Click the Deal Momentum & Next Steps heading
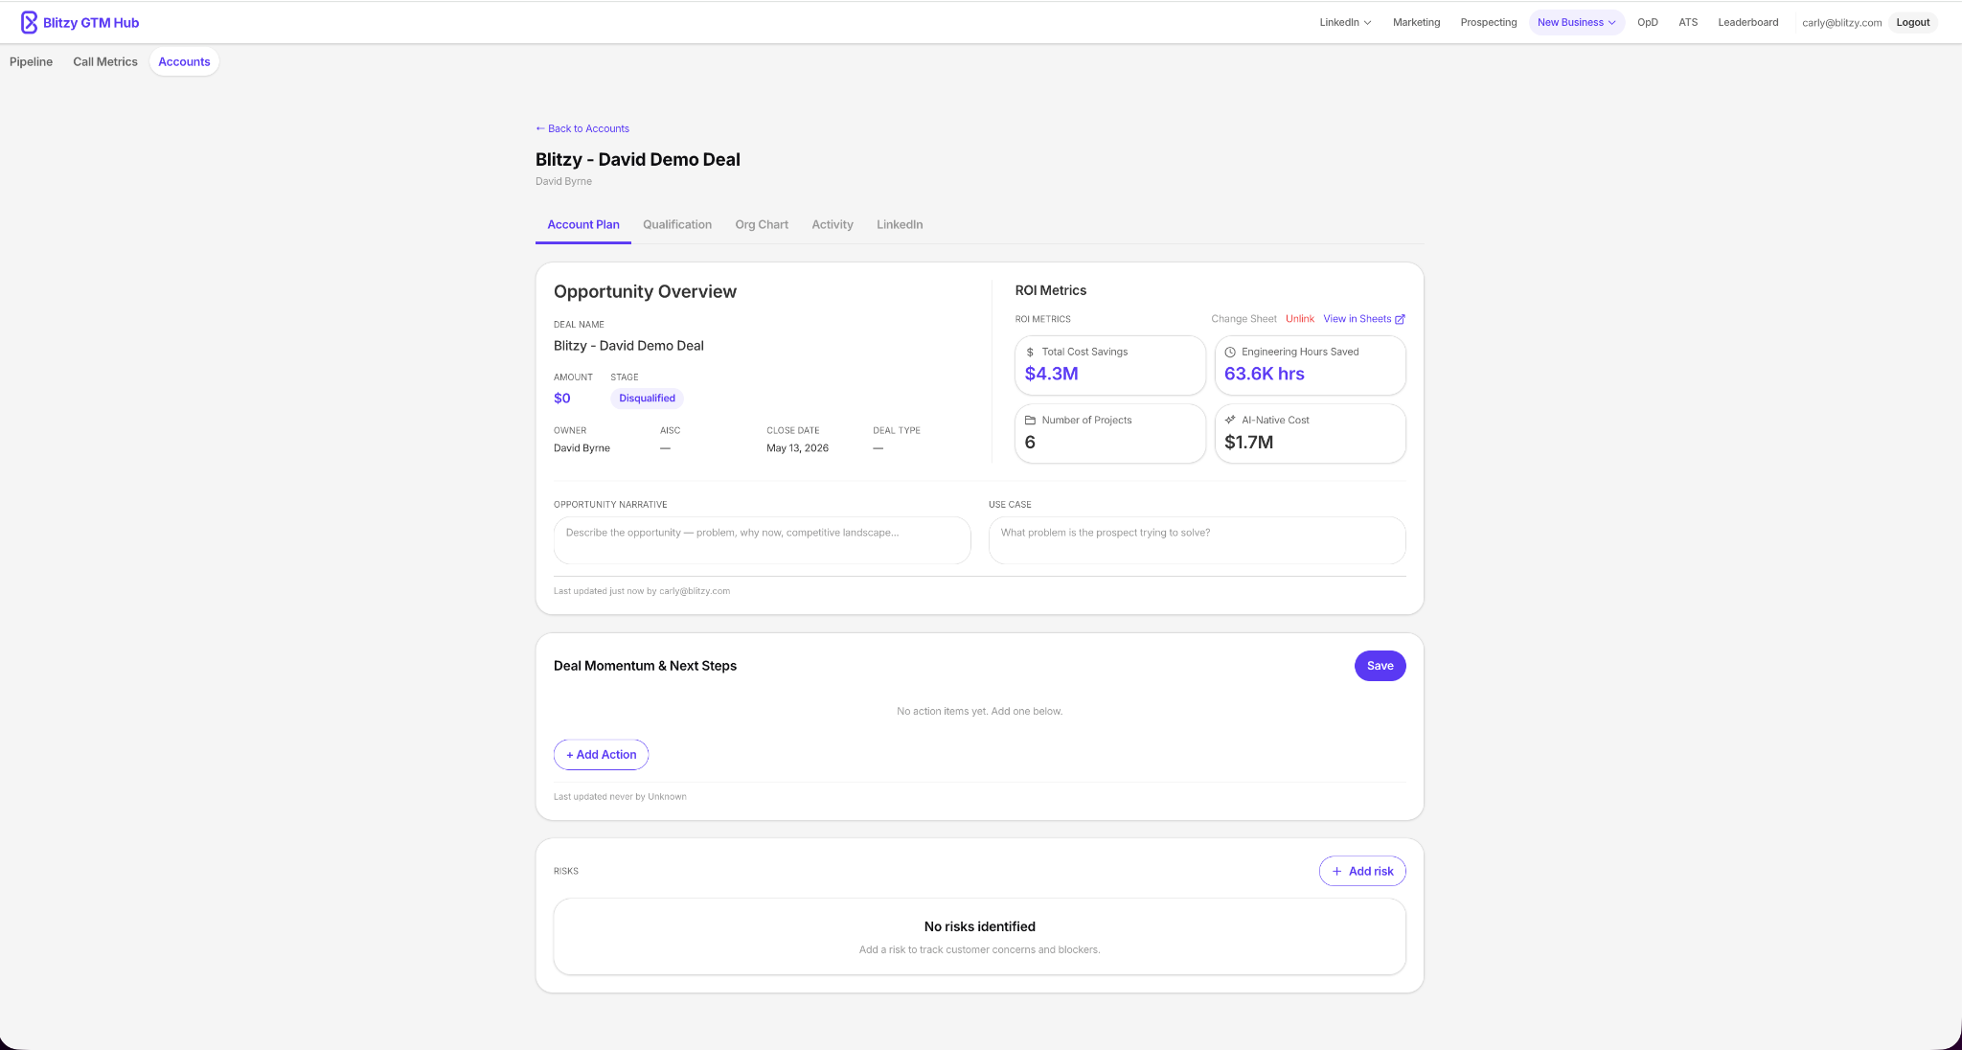 click(x=645, y=666)
